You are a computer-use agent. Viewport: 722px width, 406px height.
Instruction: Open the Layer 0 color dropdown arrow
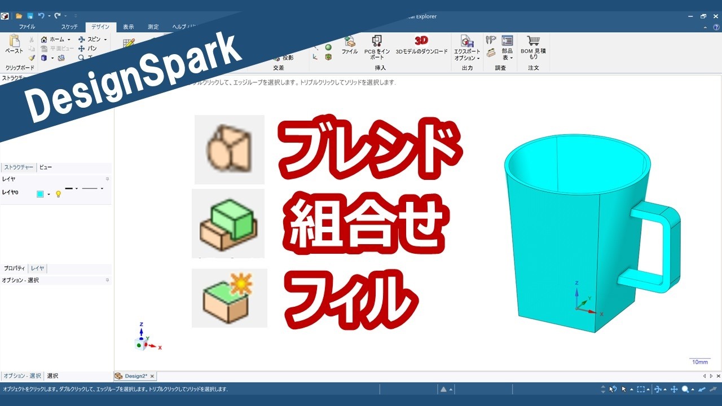coord(49,194)
